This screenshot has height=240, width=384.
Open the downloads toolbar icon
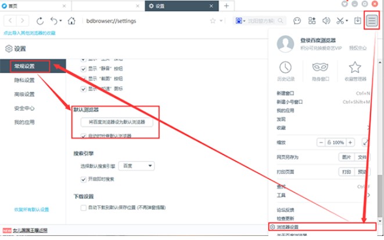click(357, 21)
